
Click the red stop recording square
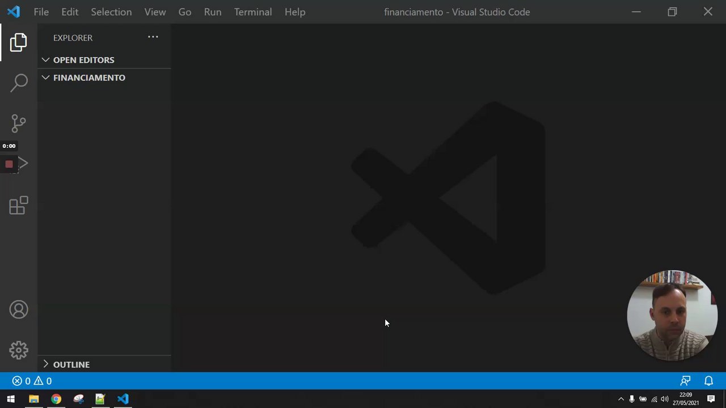point(9,164)
